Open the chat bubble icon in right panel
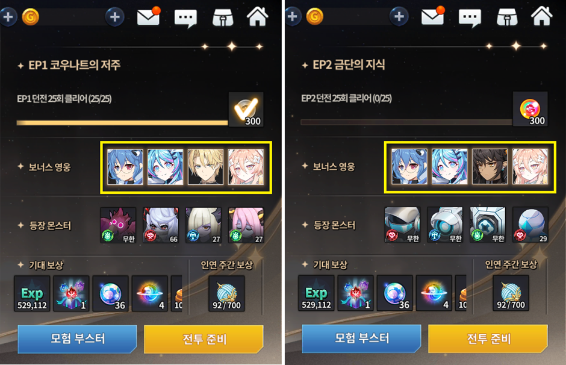 pos(470,17)
